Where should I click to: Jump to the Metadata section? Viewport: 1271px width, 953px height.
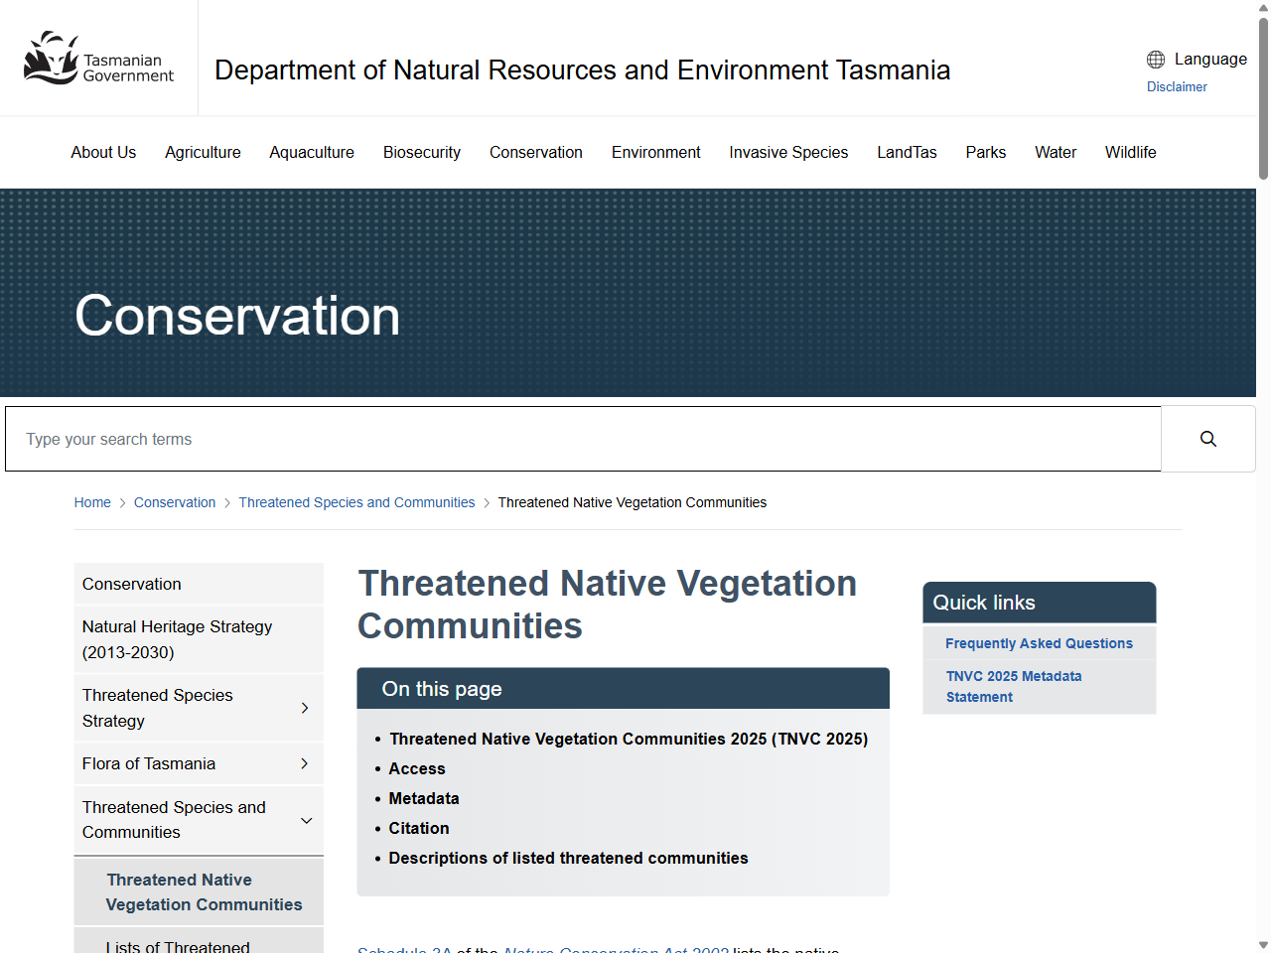[424, 798]
